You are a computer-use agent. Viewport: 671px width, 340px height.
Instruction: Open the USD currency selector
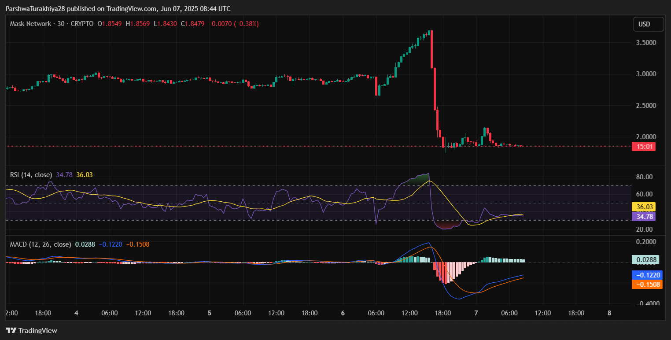[x=648, y=24]
